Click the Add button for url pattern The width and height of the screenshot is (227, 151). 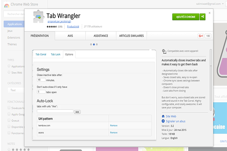(77, 112)
